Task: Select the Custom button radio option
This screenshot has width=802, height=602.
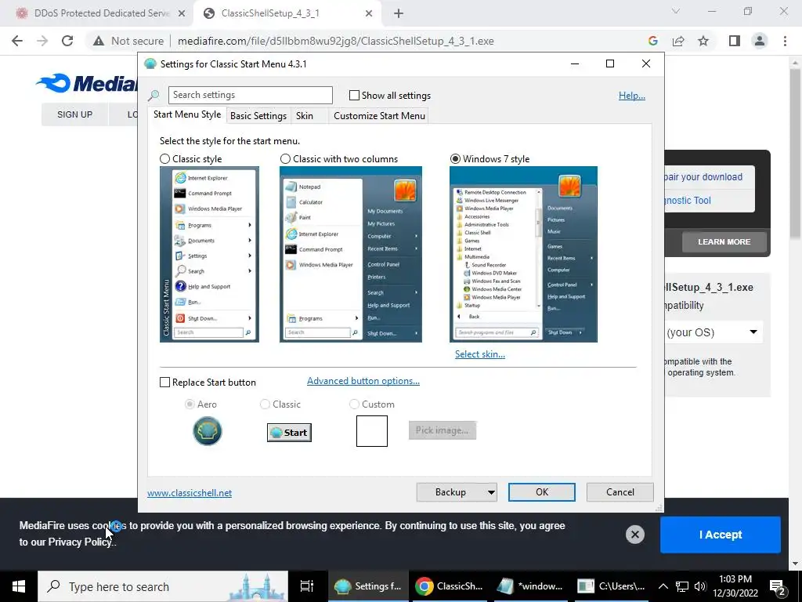Action: click(354, 404)
